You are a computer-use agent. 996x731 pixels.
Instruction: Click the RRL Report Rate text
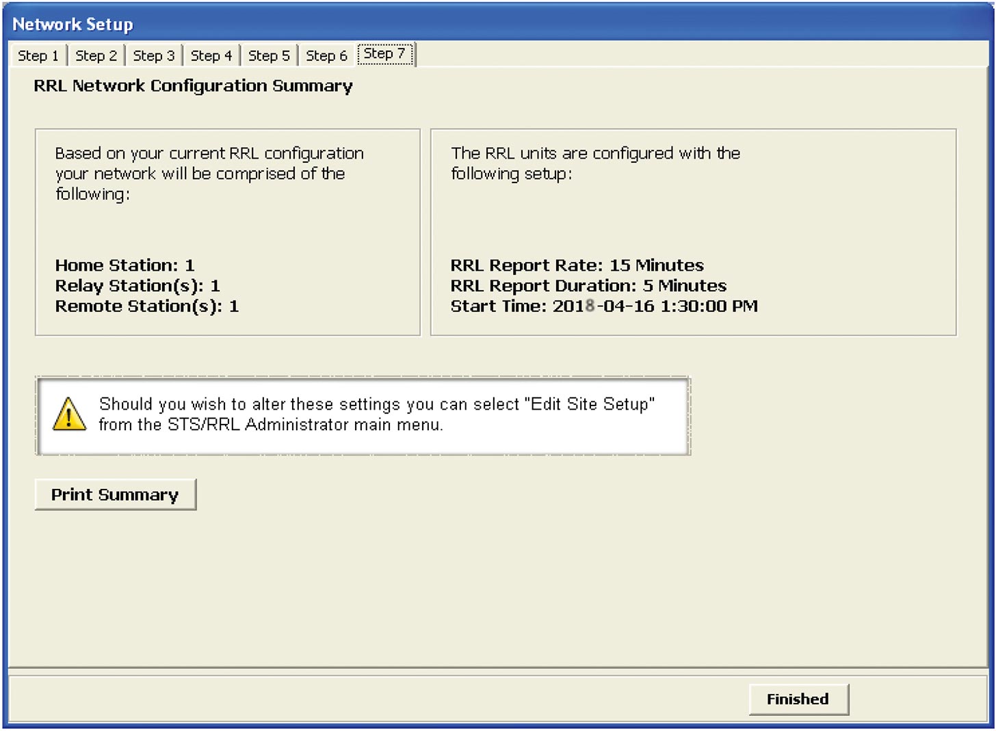point(577,265)
